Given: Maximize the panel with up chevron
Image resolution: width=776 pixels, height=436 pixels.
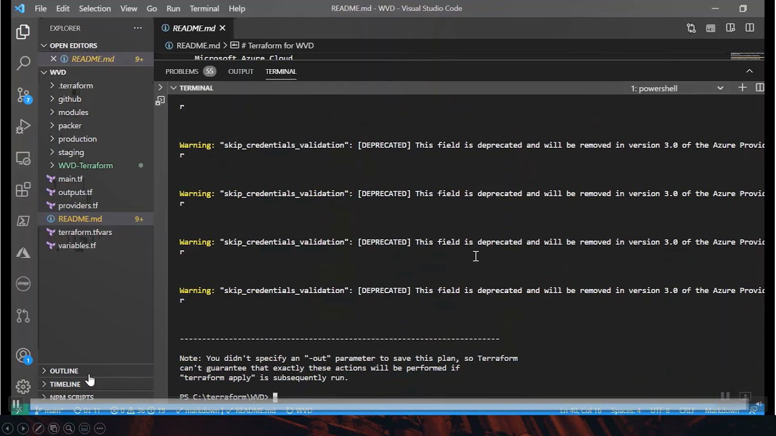Looking at the screenshot, I should pyautogui.click(x=749, y=71).
